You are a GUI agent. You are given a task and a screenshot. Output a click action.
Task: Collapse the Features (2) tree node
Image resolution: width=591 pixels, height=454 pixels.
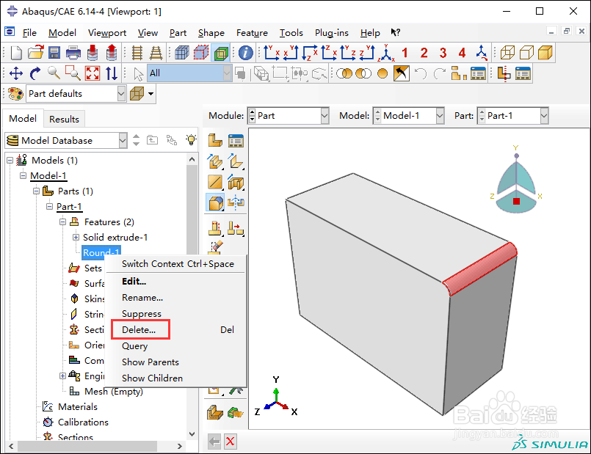(62, 221)
